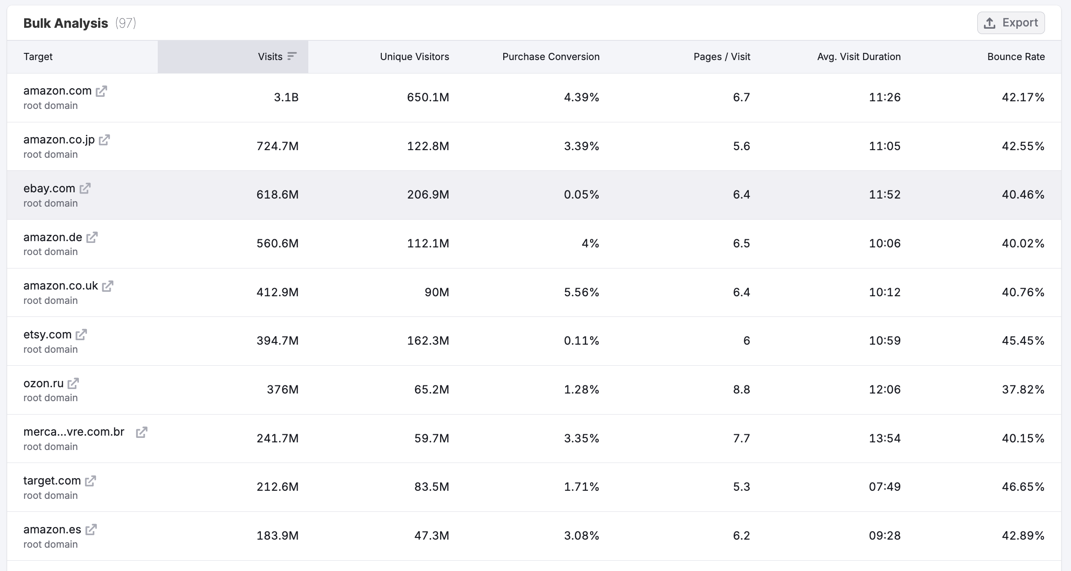Click the amazon.com domain name

pyautogui.click(x=57, y=91)
